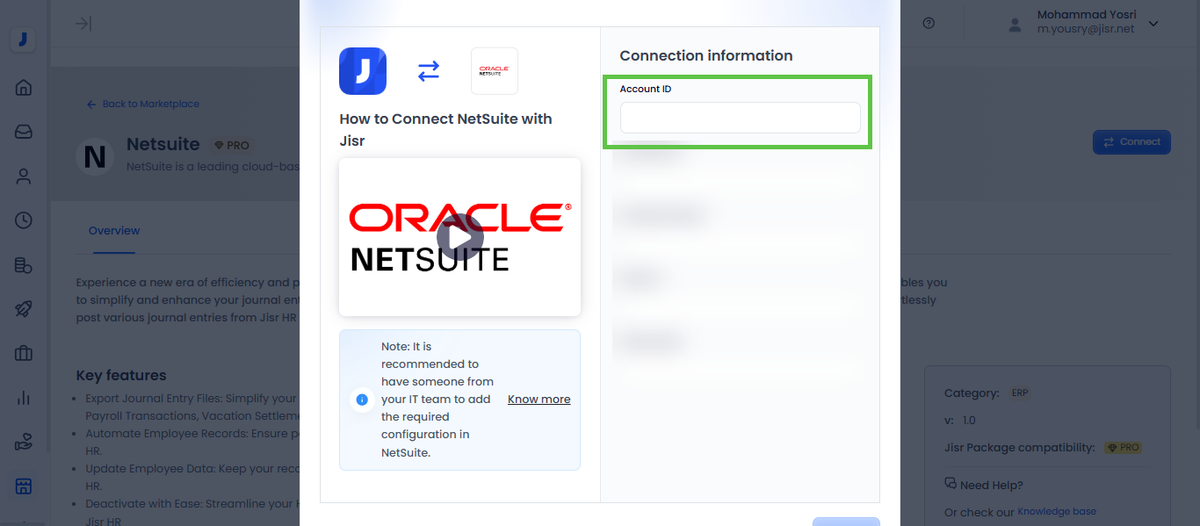Open the briefcase icon in the sidebar

pos(24,354)
